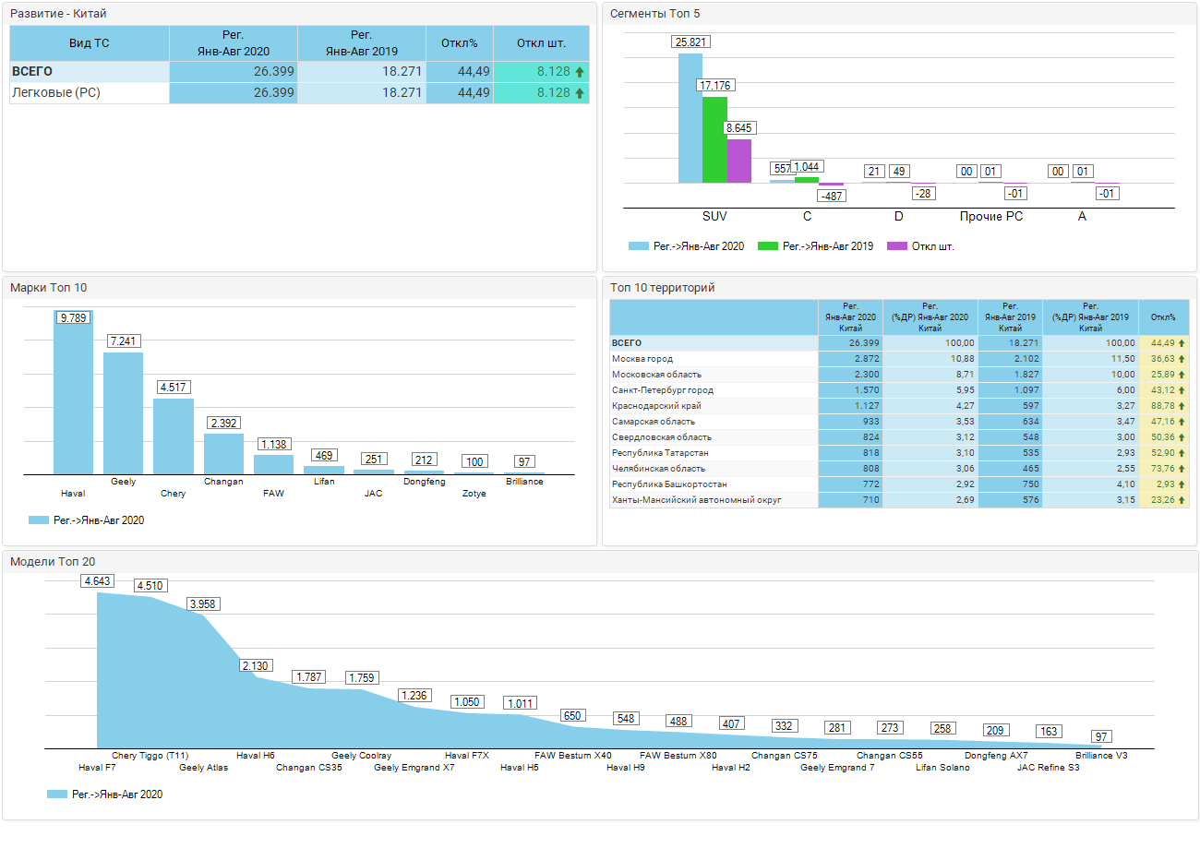
Task: Select Ханты-Мансийский автономный округ row
Action: point(899,500)
